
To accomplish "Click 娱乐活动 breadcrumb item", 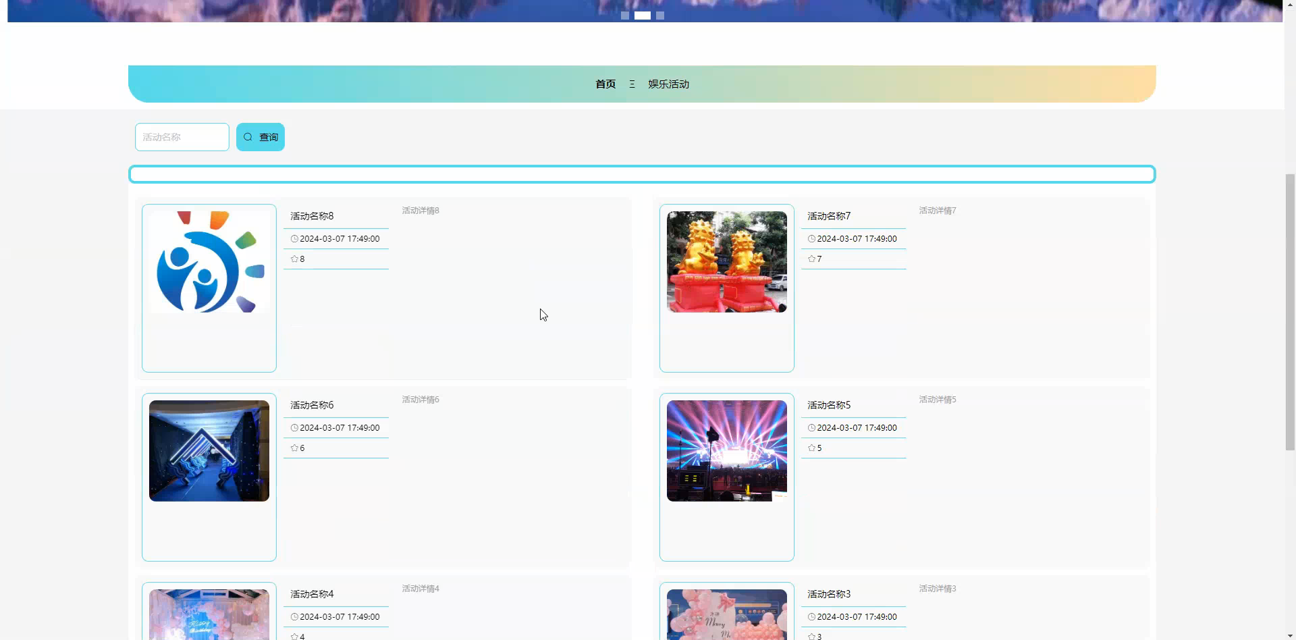I will click(x=668, y=84).
